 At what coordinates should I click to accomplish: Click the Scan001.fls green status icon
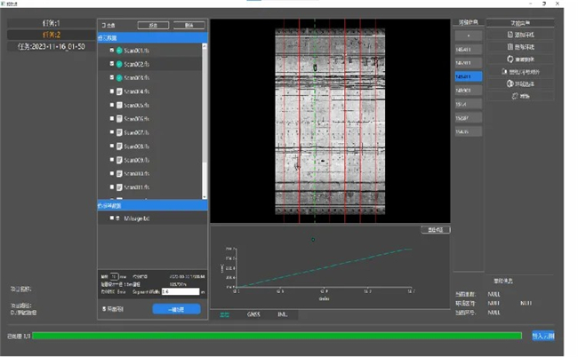(x=119, y=51)
